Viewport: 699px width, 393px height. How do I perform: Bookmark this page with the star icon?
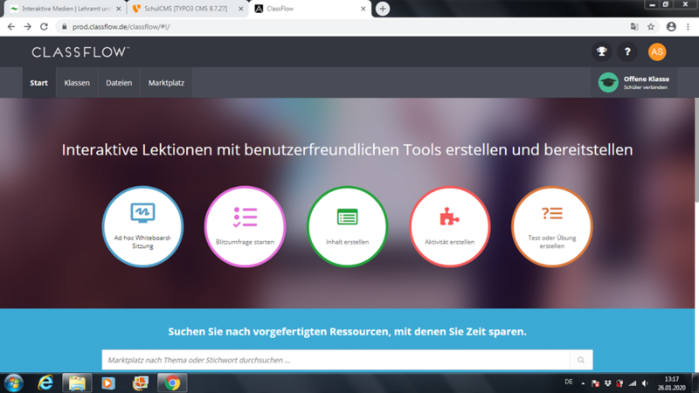tap(651, 27)
